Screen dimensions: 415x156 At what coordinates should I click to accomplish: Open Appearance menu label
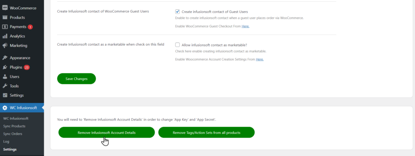click(20, 58)
